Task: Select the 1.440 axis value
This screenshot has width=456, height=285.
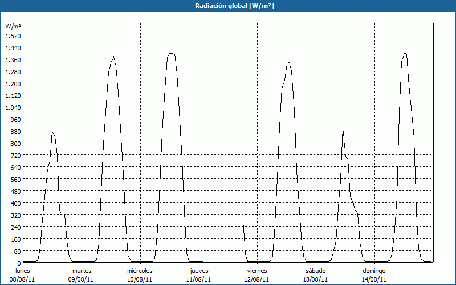Action: tap(13, 47)
